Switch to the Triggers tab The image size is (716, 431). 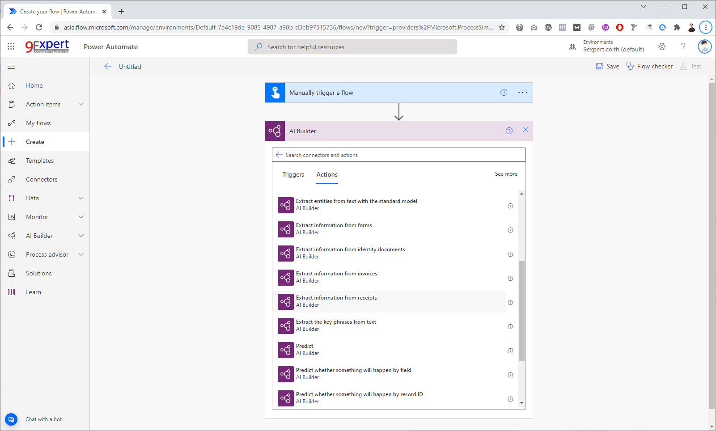pos(293,174)
